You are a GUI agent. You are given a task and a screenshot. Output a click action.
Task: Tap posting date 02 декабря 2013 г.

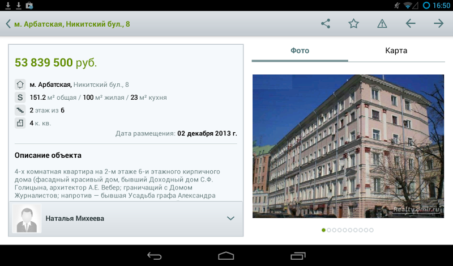207,133
